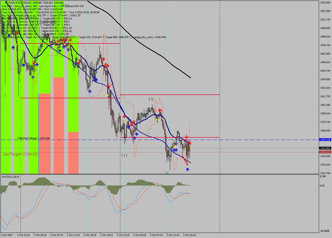332x238 pixels.
Task: Click the 'I I I' wave label on chart
Action: click(x=124, y=155)
